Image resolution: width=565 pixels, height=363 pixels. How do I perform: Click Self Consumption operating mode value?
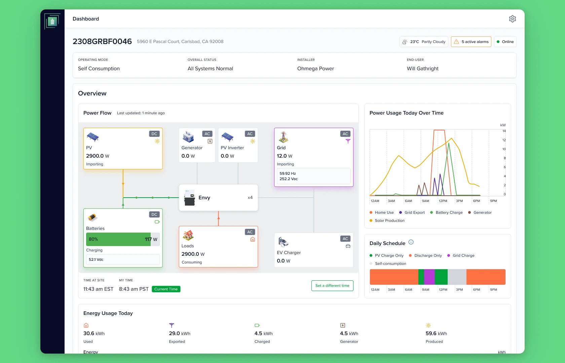[x=99, y=69]
